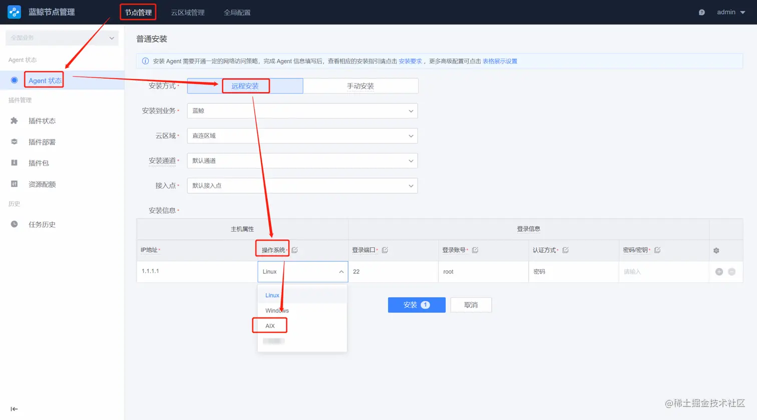Click batch edit icon next to 登录端口

coord(385,250)
